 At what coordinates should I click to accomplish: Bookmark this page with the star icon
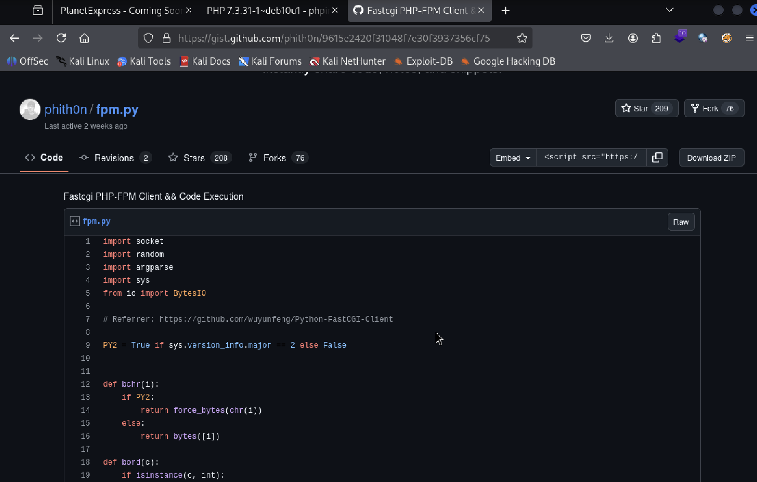(522, 38)
